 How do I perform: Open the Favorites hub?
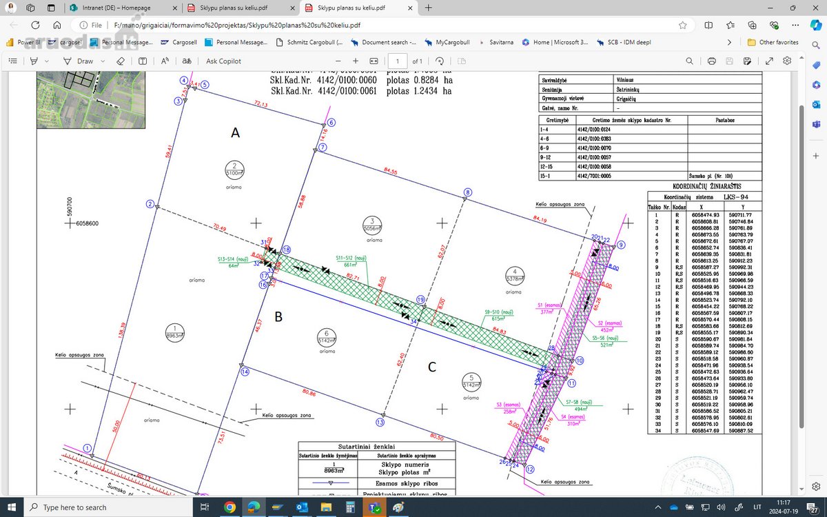click(731, 25)
